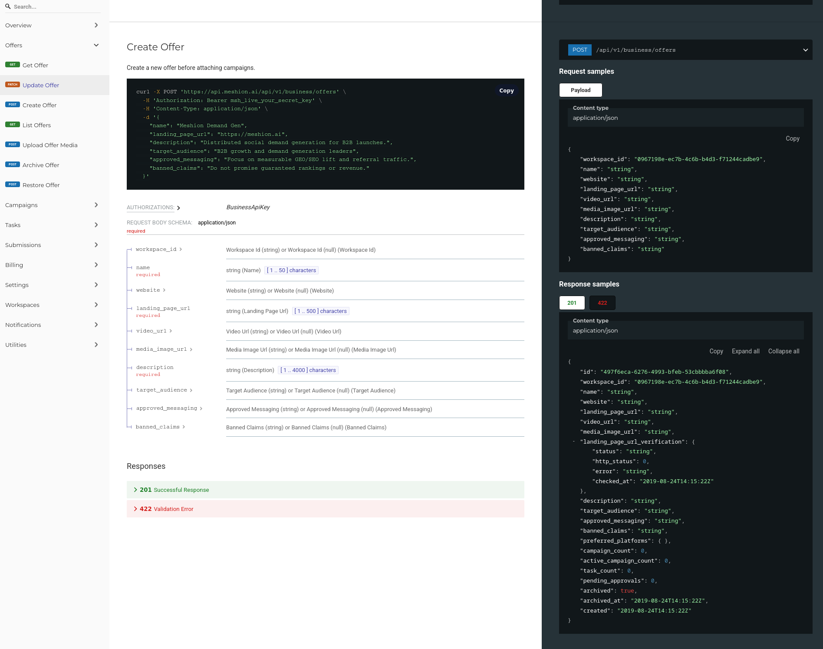Expand the POST /api/v1/business/offers dropdown

[686, 50]
